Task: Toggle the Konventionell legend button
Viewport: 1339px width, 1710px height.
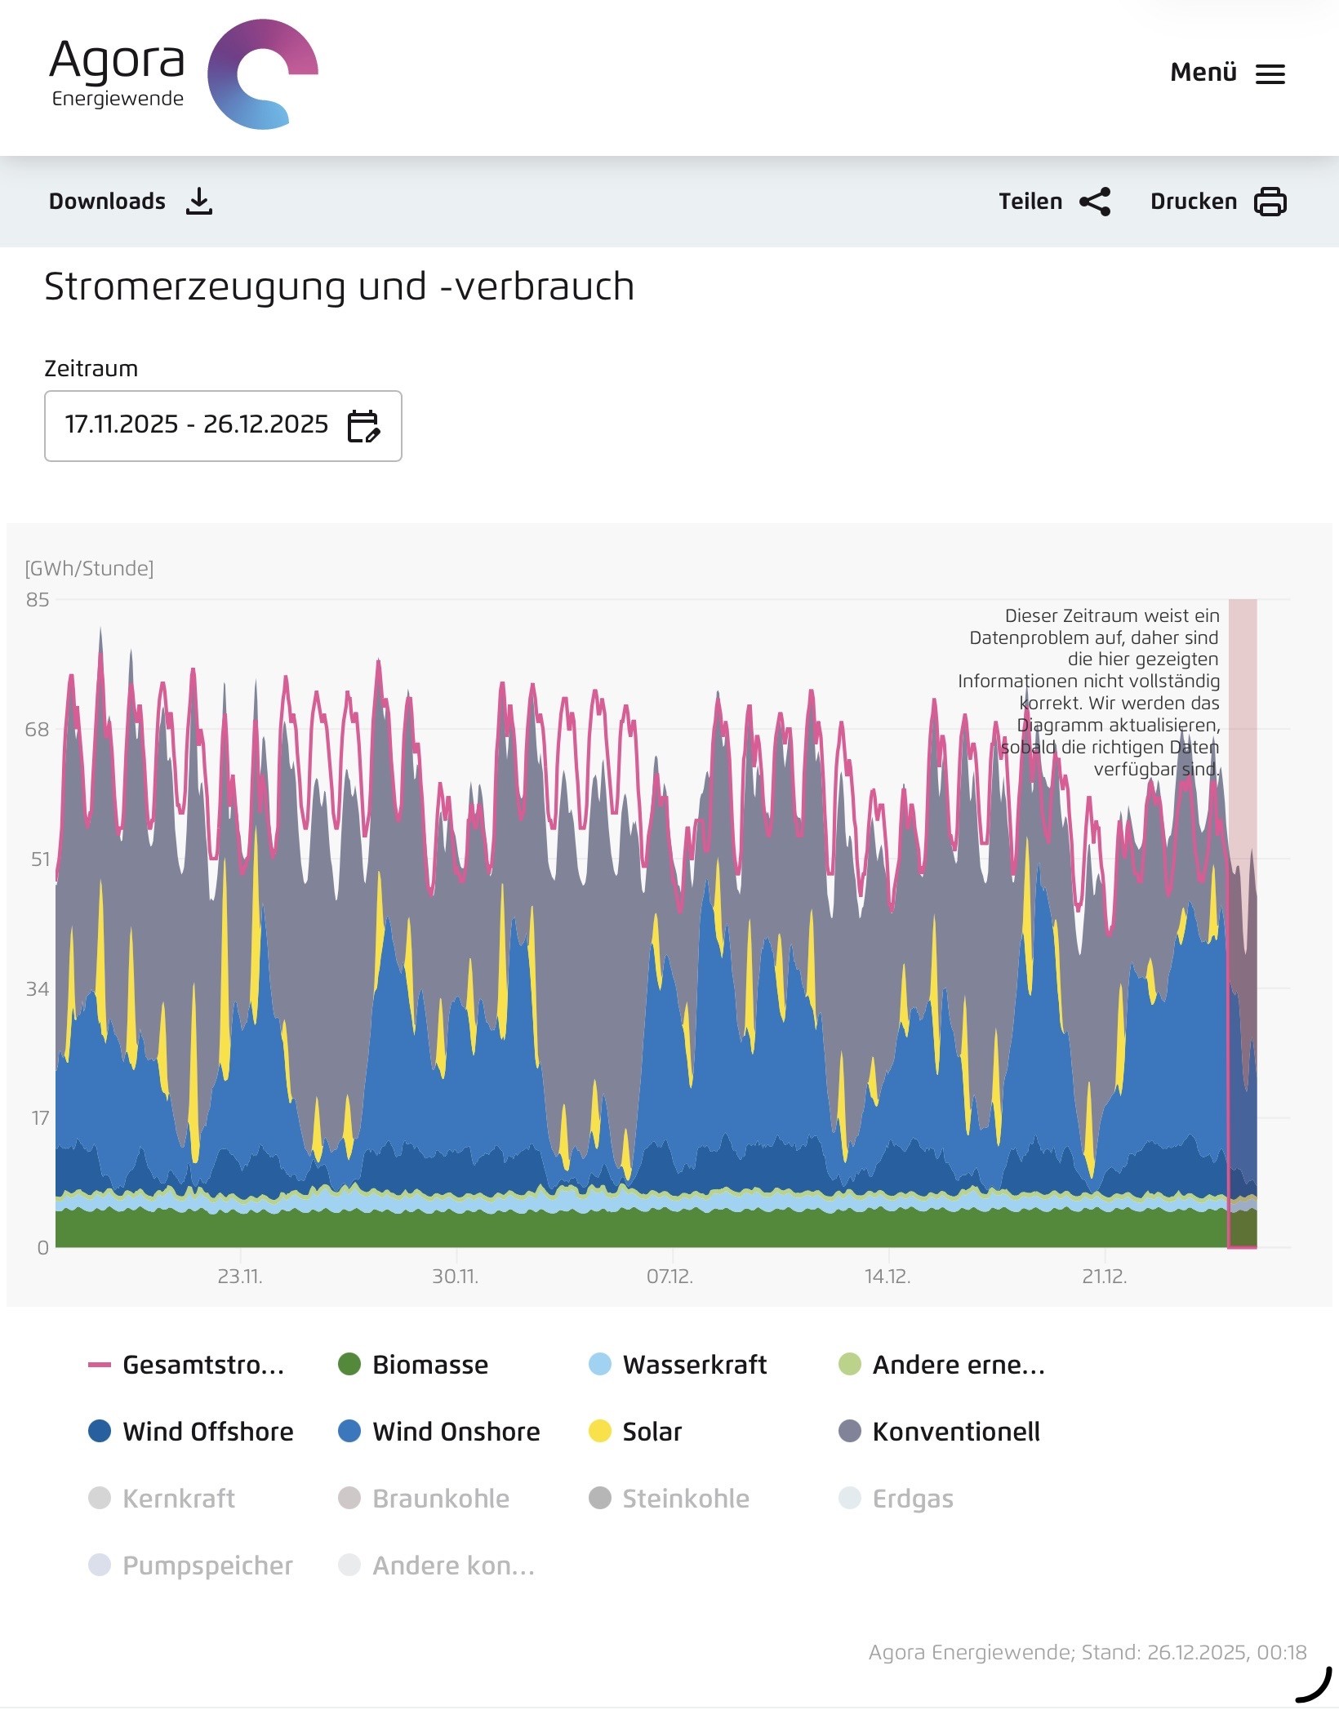Action: point(955,1432)
